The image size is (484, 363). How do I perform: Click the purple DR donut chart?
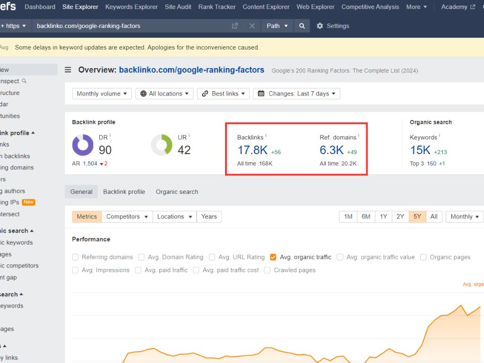pyautogui.click(x=83, y=145)
